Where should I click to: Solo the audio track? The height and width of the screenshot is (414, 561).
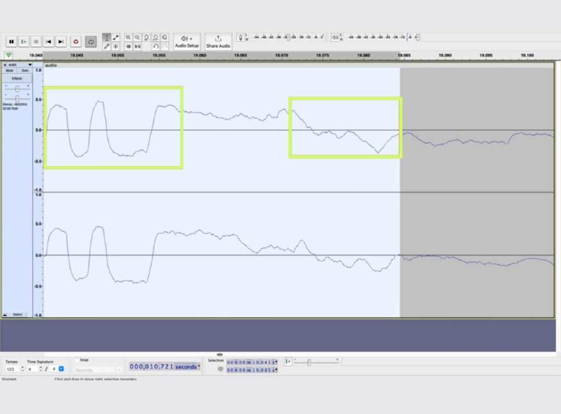[25, 71]
